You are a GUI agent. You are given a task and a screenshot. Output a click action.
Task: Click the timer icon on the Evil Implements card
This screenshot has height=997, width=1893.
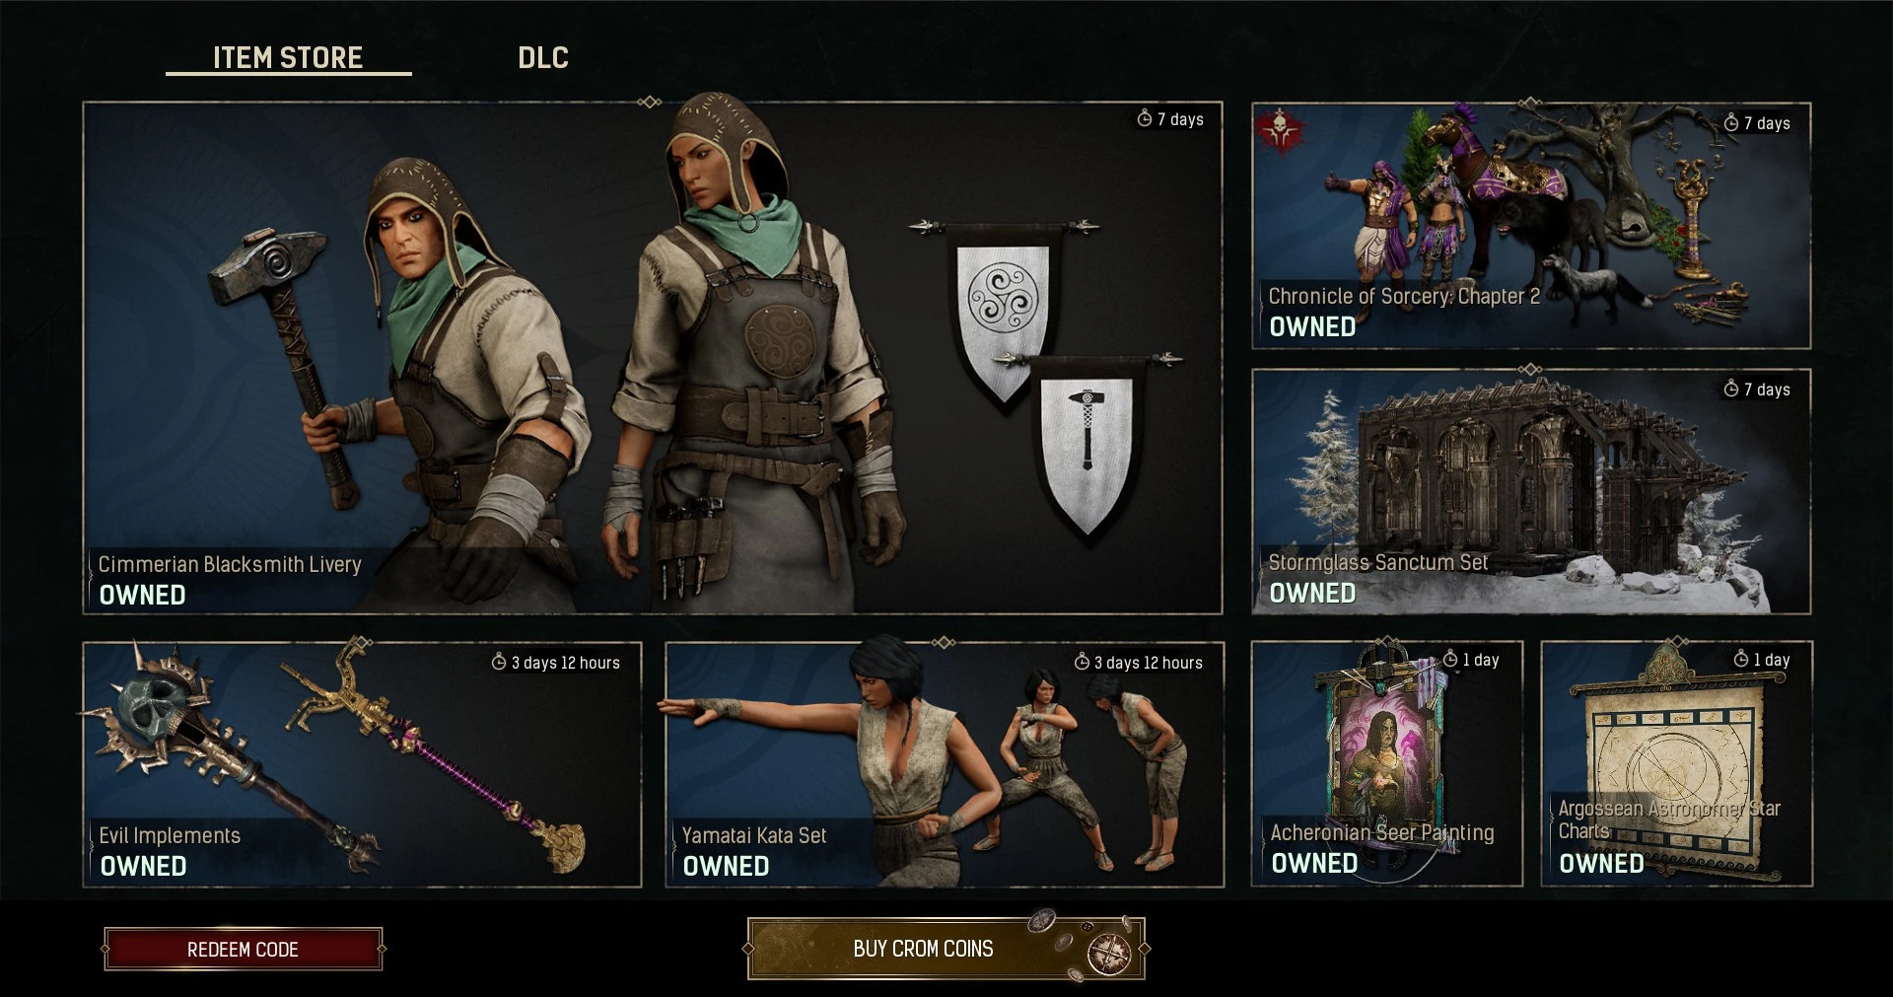coord(499,662)
